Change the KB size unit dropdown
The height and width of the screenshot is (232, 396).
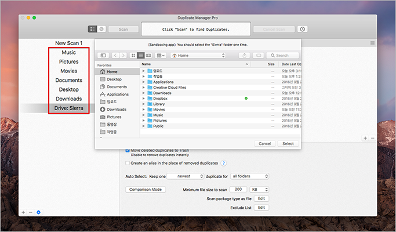tap(259, 189)
